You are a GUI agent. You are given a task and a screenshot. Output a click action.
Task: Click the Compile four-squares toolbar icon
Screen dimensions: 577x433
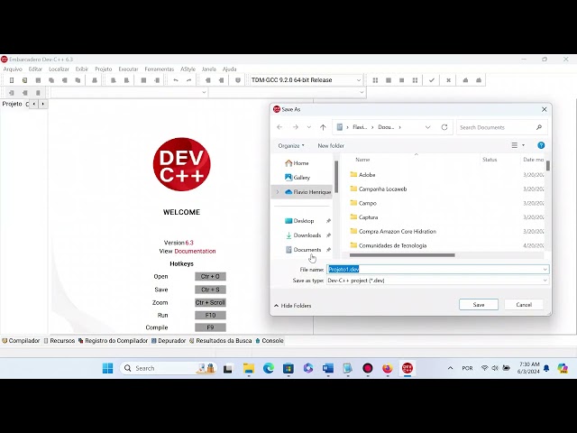[x=375, y=80]
